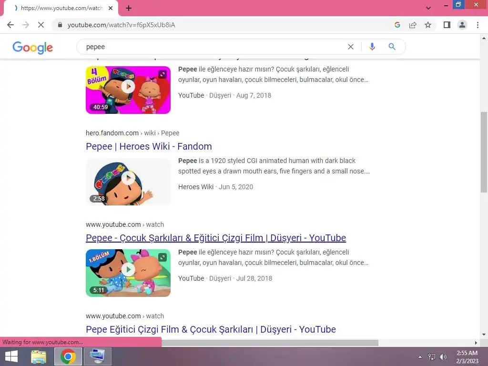
Task: Play the 5:11 Pepee video thumbnail
Action: tap(128, 273)
